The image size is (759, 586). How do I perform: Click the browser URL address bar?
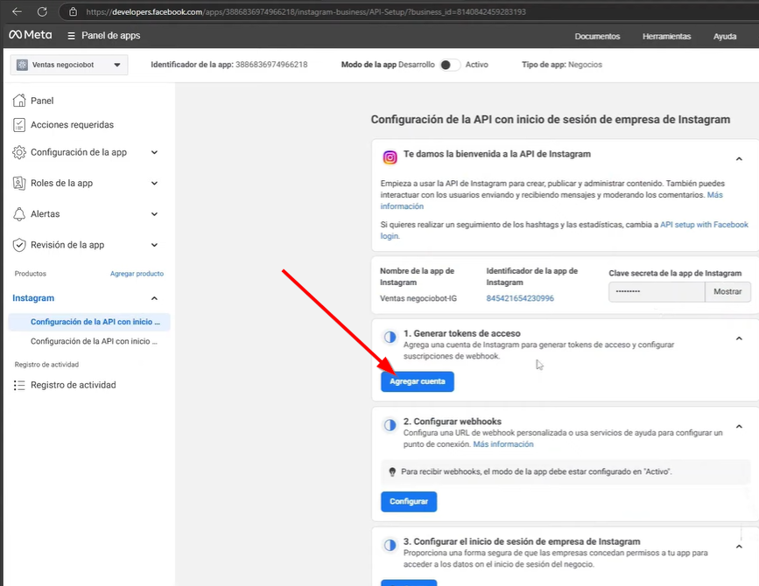[306, 11]
